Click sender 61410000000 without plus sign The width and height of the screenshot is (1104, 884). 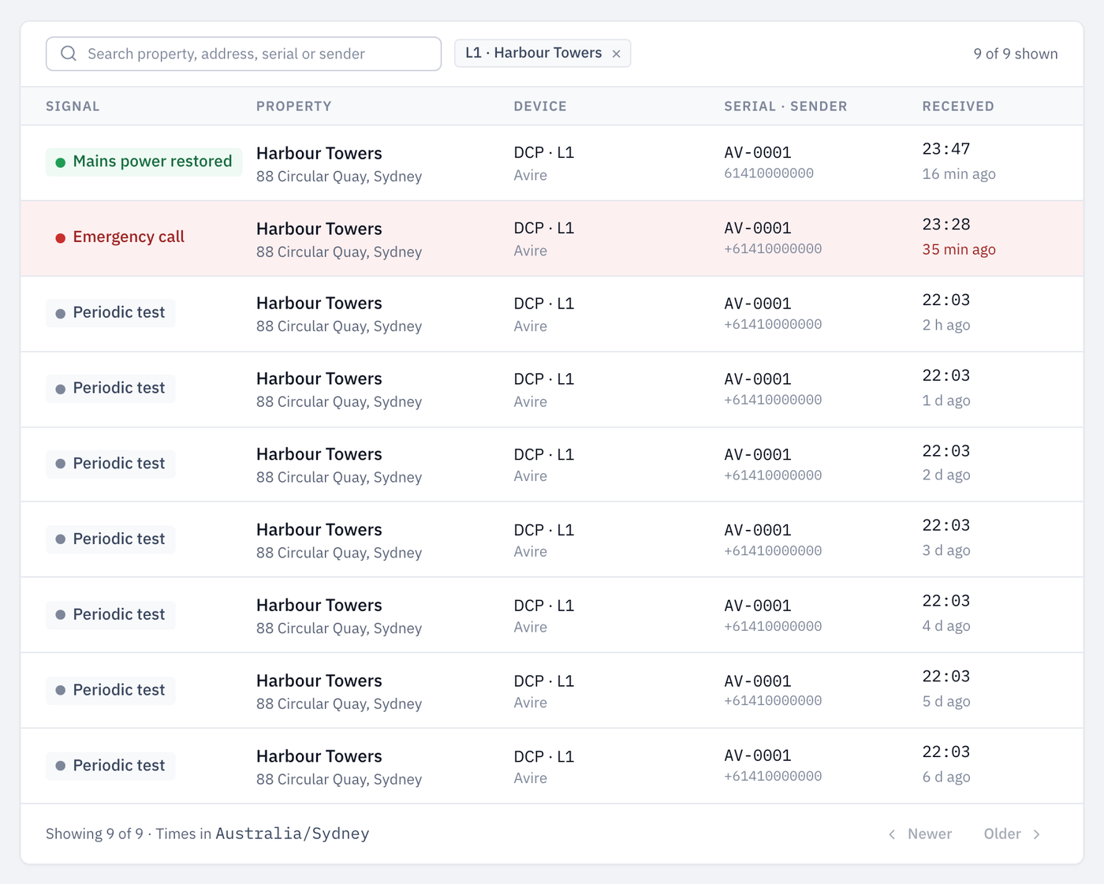point(769,173)
